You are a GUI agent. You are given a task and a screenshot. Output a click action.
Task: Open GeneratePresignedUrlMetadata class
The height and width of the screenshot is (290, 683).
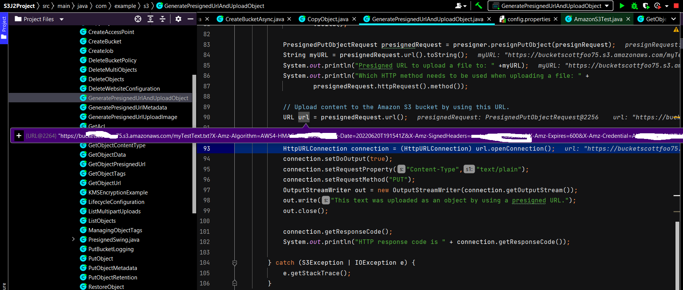(x=127, y=108)
